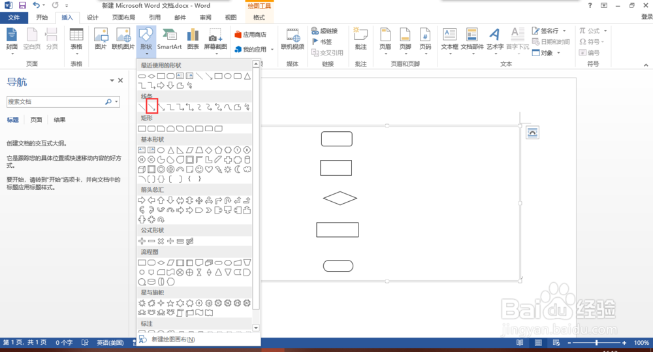
Task: Click the zoom in plus button
Action: pyautogui.click(x=624, y=342)
